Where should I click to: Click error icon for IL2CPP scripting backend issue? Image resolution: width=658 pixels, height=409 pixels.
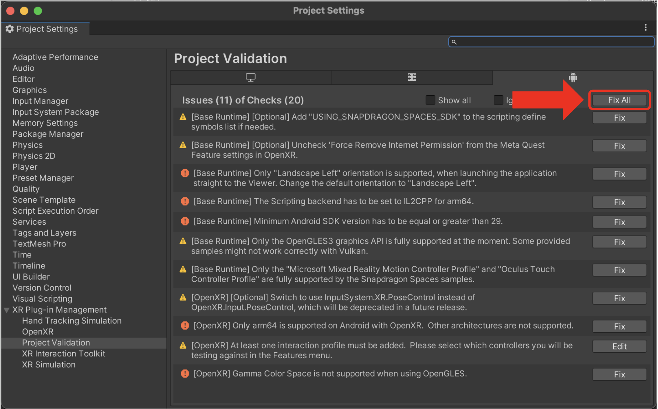(185, 201)
